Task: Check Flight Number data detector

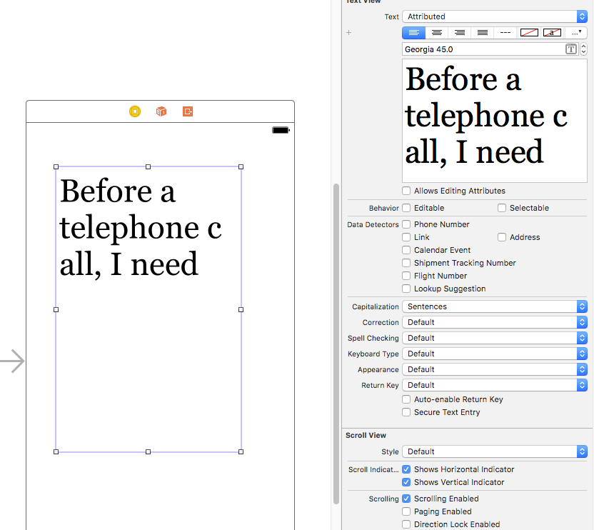Action: coord(406,276)
